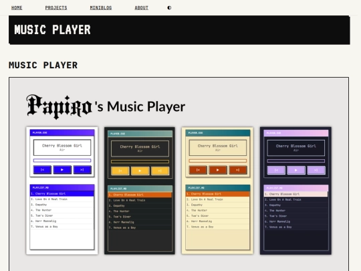Select Cherry Blossom Girl in cream playlist
Image resolution: width=361 pixels, height=271 pixels.
(218, 194)
